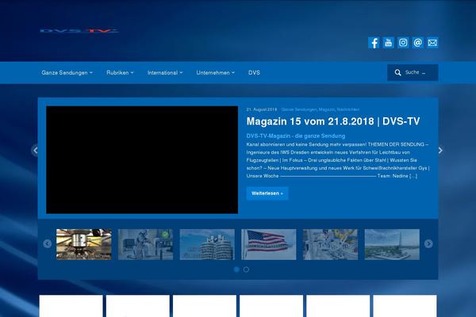The width and height of the screenshot is (476, 317).
Task: Select the machining tool thumbnail
Action: click(84, 244)
